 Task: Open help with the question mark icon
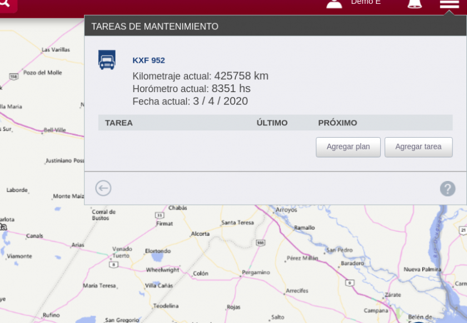(448, 189)
